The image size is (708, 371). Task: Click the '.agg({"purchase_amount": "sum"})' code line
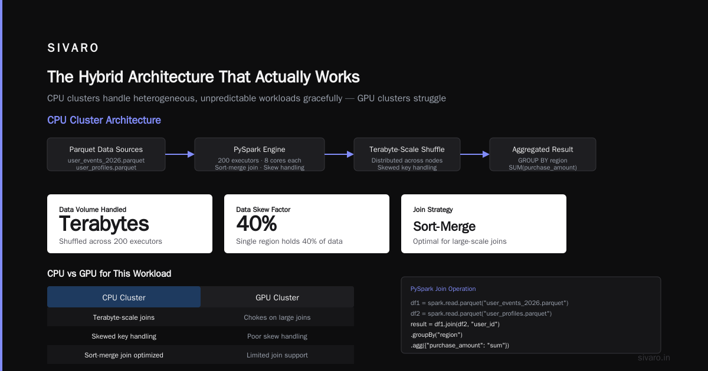(x=460, y=345)
